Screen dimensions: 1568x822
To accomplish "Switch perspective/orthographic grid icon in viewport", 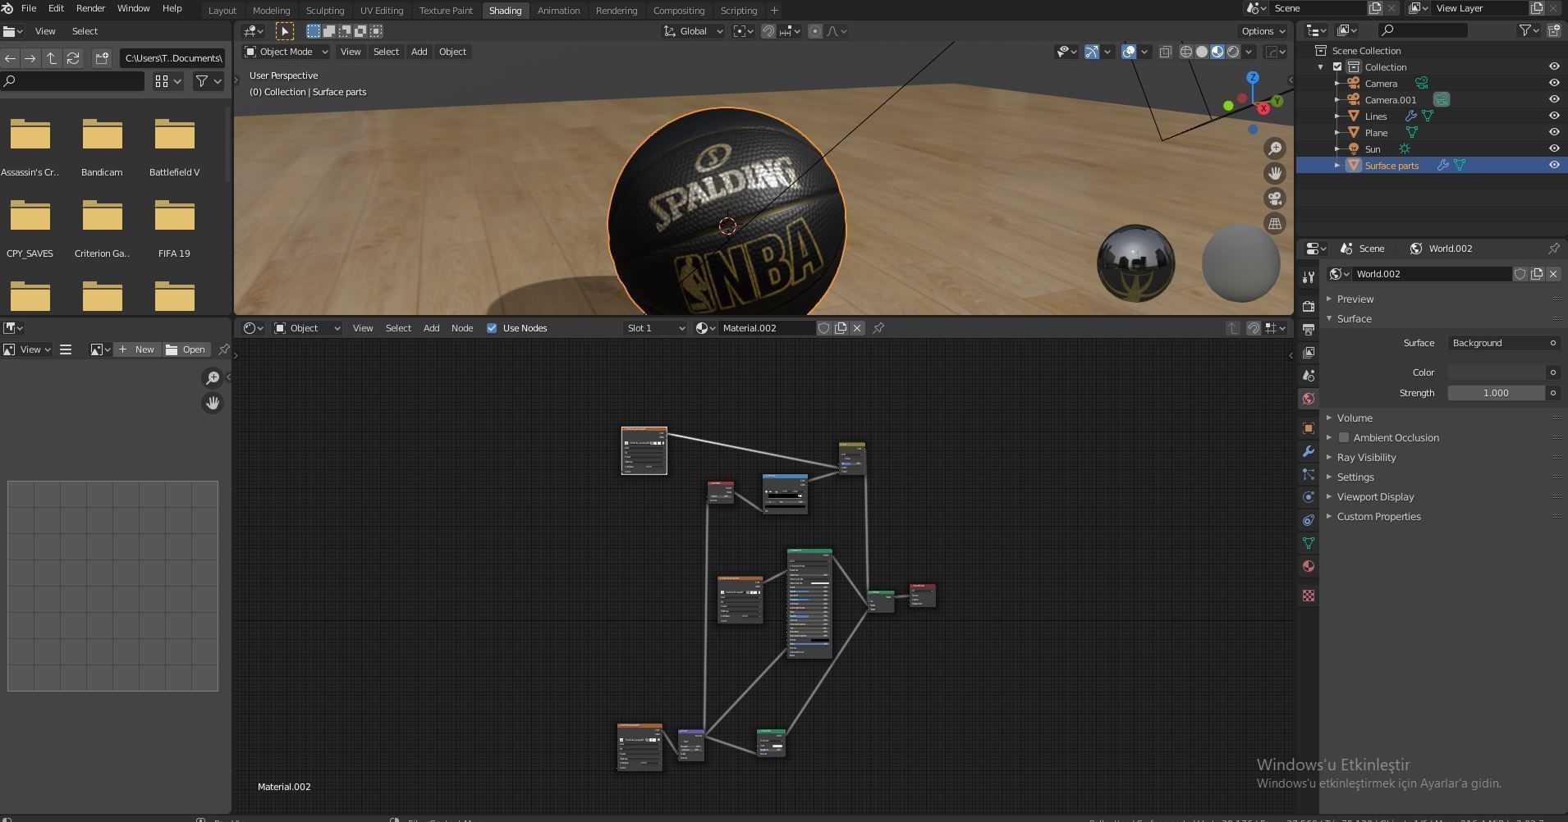I will [x=1275, y=223].
